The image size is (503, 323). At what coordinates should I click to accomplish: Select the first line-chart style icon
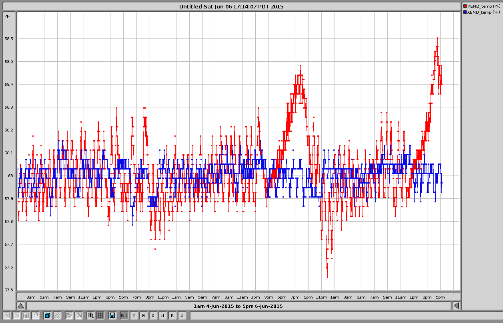[7, 315]
